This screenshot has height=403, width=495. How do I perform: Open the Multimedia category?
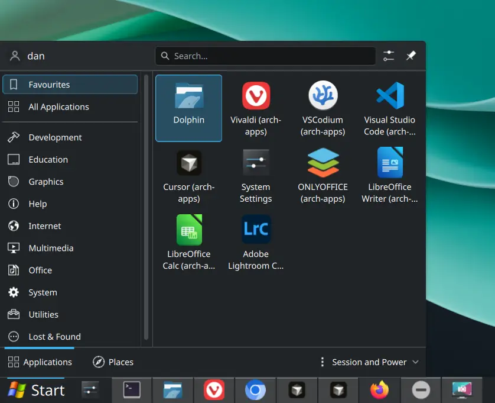[51, 248]
